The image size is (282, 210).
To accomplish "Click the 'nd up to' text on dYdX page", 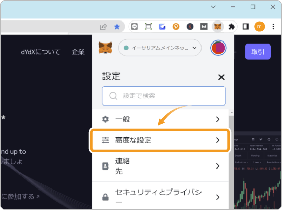I will (x=13, y=152).
